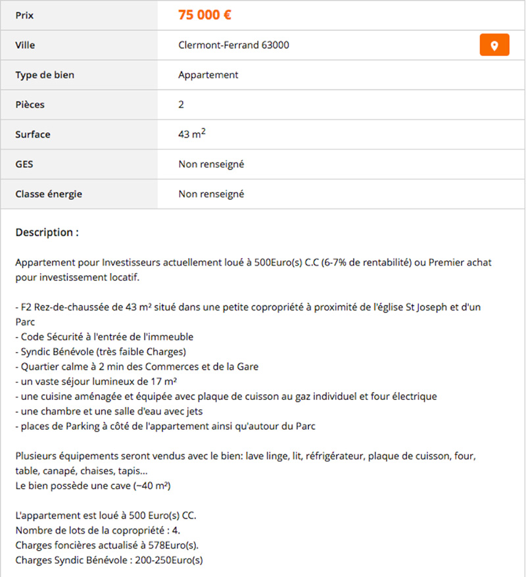Click the Prix row label
Screen dimensions: 526x577
click(x=24, y=15)
